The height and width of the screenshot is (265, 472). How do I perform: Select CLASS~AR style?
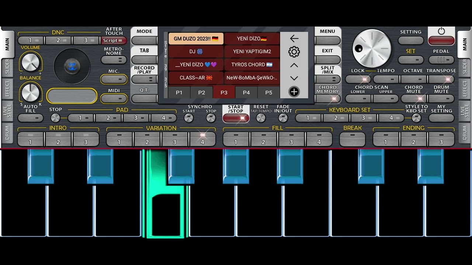tap(196, 78)
